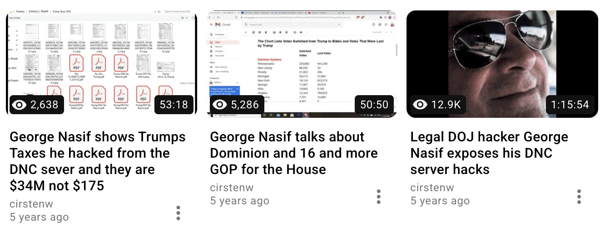Image resolution: width=605 pixels, height=232 pixels.
Task: Open three-dot menu for DNC server hacks video
Action: (x=579, y=197)
